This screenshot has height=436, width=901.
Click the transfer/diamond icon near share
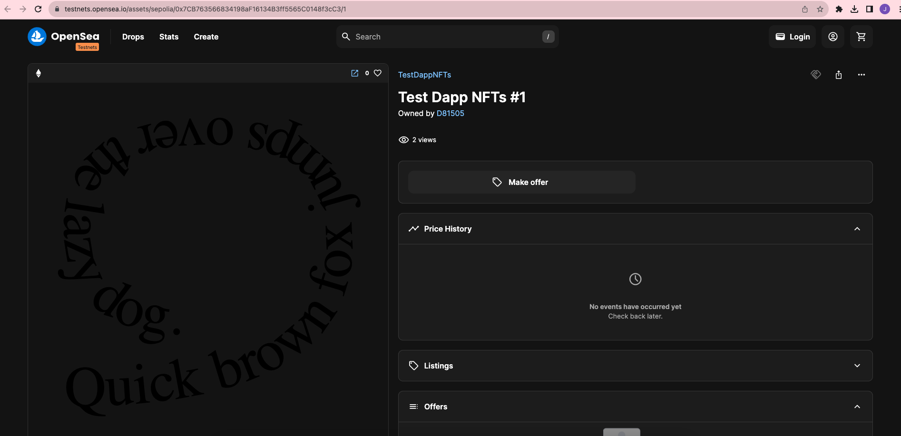816,75
